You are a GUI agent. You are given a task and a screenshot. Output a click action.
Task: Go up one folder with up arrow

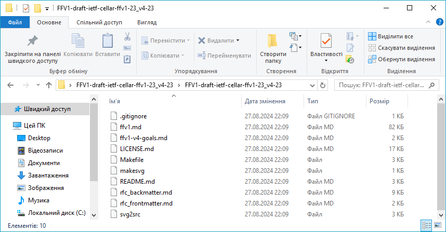point(49,85)
